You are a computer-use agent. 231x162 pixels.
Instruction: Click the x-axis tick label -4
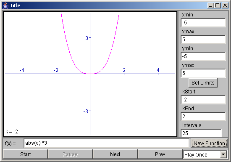click(22, 70)
